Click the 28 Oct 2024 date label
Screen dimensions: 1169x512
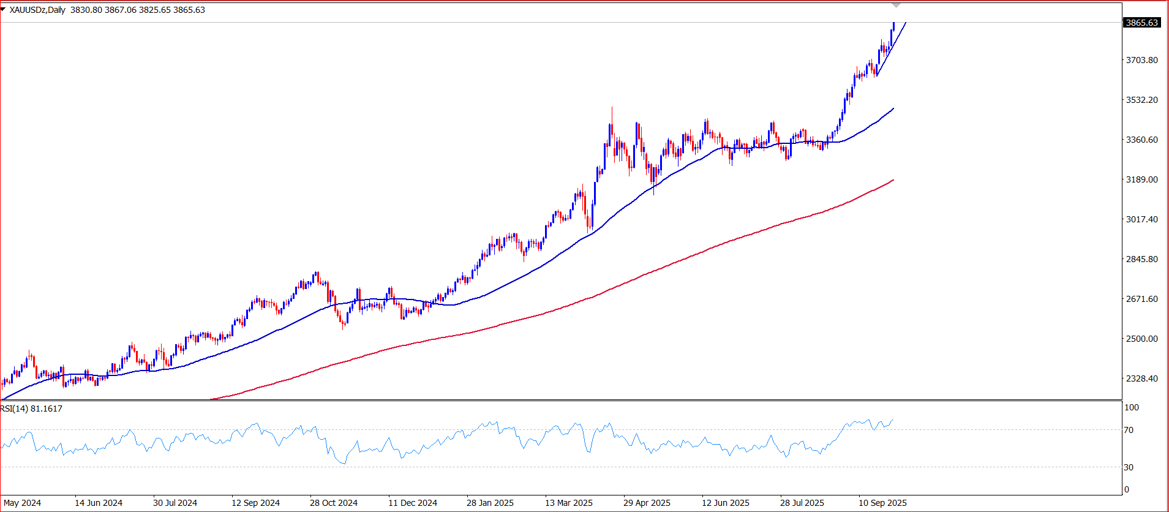[x=334, y=503]
